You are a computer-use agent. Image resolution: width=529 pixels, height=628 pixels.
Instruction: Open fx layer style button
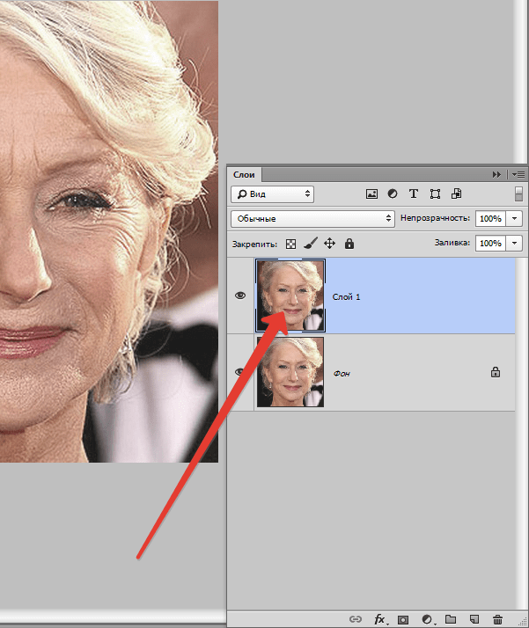tap(380, 619)
